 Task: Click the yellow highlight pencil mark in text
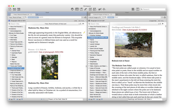tap(84, 32)
